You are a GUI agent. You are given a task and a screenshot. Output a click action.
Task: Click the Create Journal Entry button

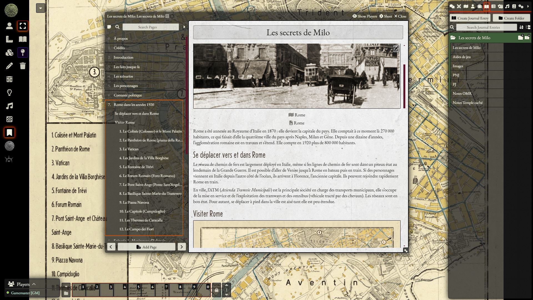[470, 18]
